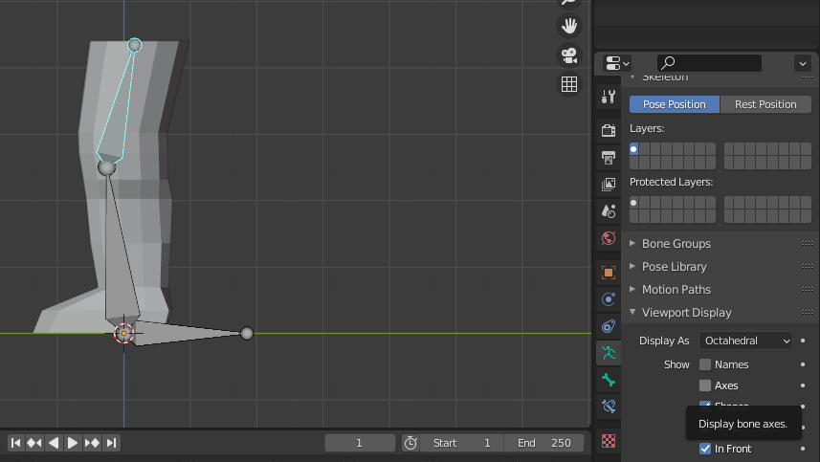Screen dimensions: 820x462
Task: Disable the In Front checkbox
Action: click(x=705, y=449)
